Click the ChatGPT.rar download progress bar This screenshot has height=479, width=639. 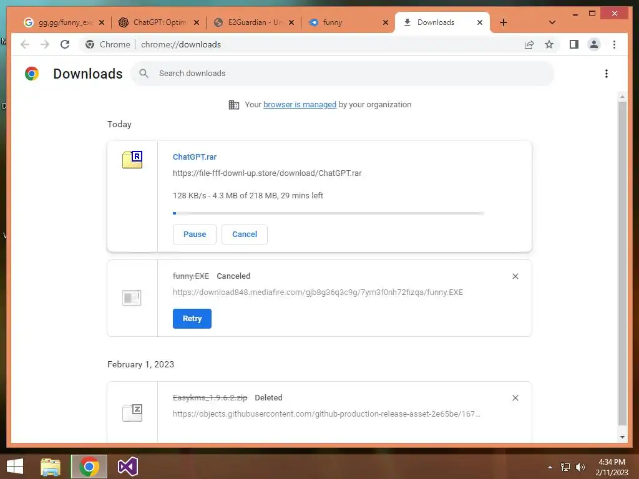click(328, 213)
